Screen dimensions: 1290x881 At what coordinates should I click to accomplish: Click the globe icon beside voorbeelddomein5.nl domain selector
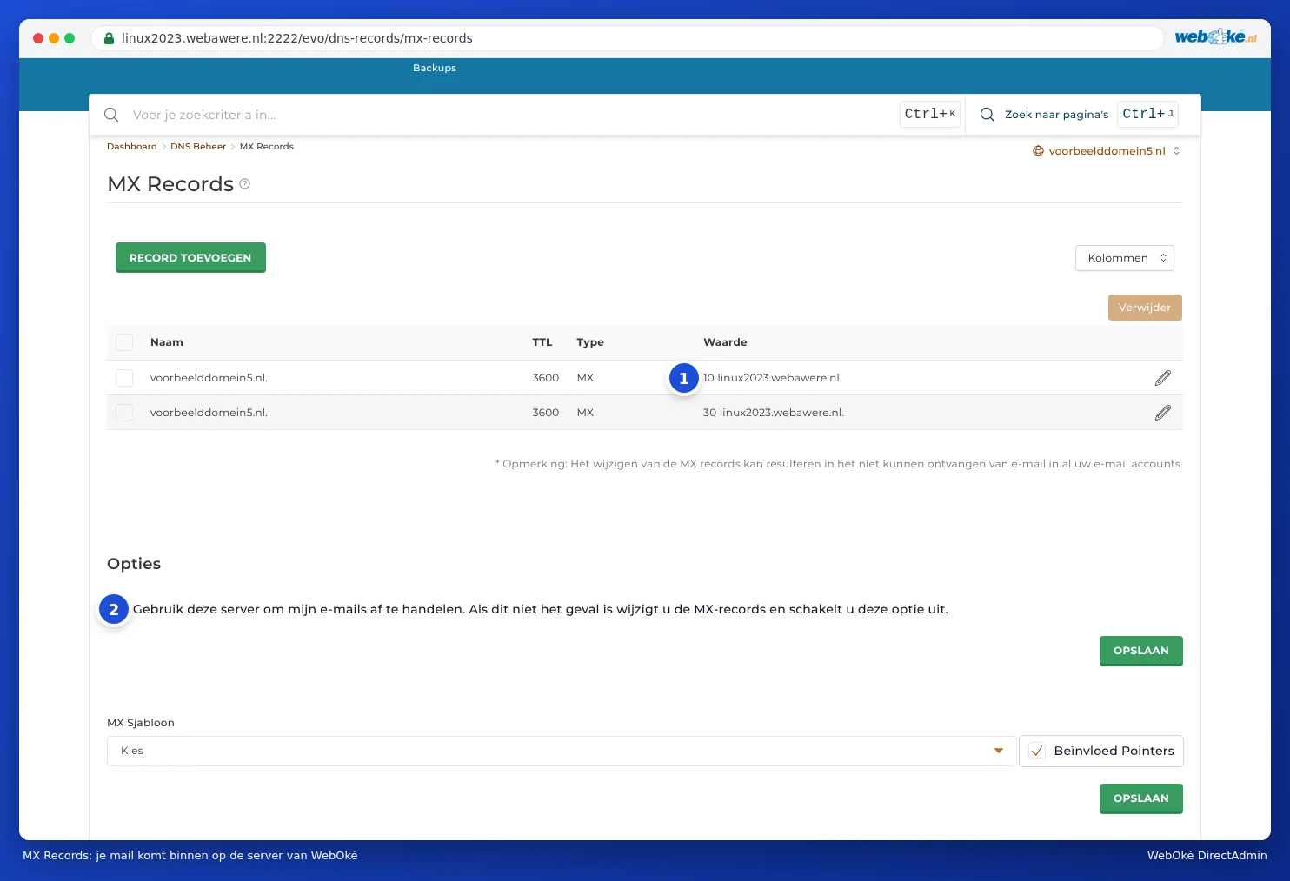(x=1038, y=151)
